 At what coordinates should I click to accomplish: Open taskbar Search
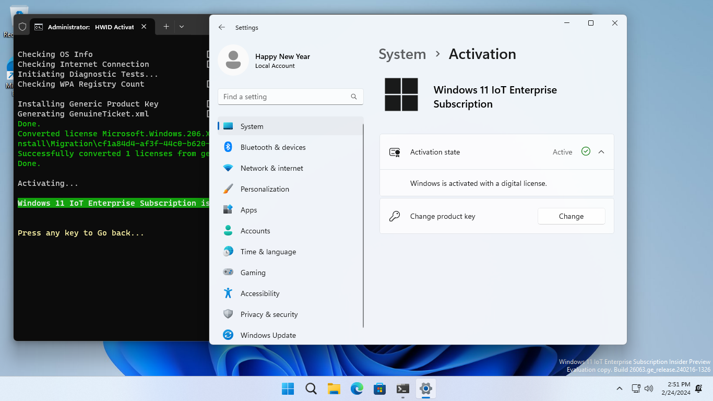(x=311, y=388)
